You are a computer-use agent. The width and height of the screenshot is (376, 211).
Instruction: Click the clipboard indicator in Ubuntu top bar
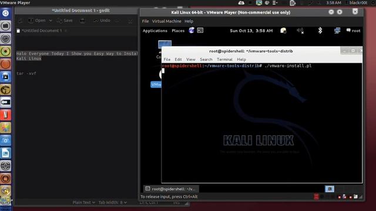pos(293,3)
